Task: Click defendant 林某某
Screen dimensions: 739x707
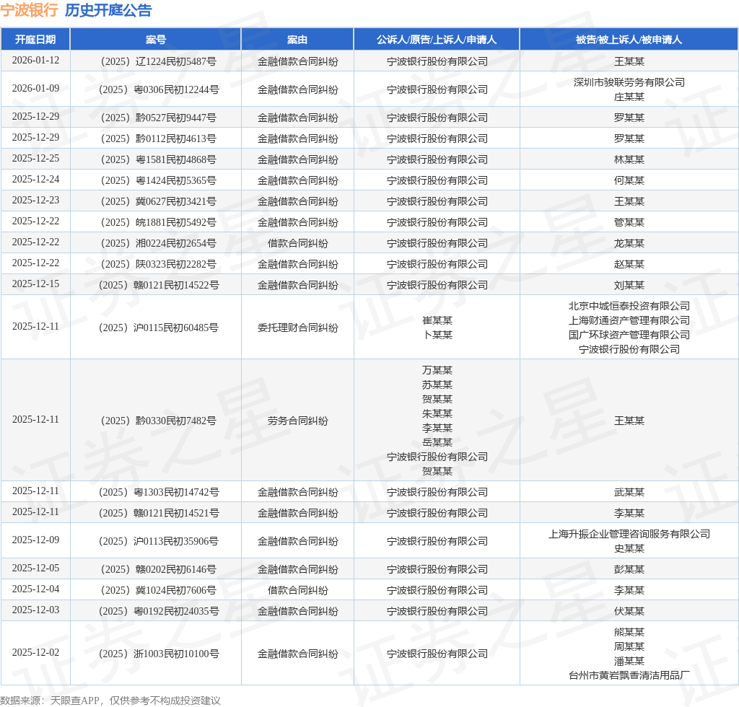Action: pos(629,159)
